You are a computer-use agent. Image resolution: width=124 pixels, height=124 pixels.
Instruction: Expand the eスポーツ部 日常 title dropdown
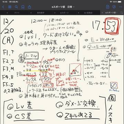click(x=63, y=7)
